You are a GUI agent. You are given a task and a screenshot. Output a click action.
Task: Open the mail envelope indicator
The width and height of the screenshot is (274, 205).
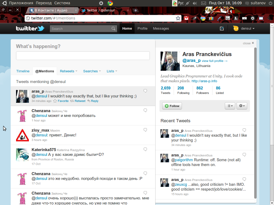(x=203, y=3)
